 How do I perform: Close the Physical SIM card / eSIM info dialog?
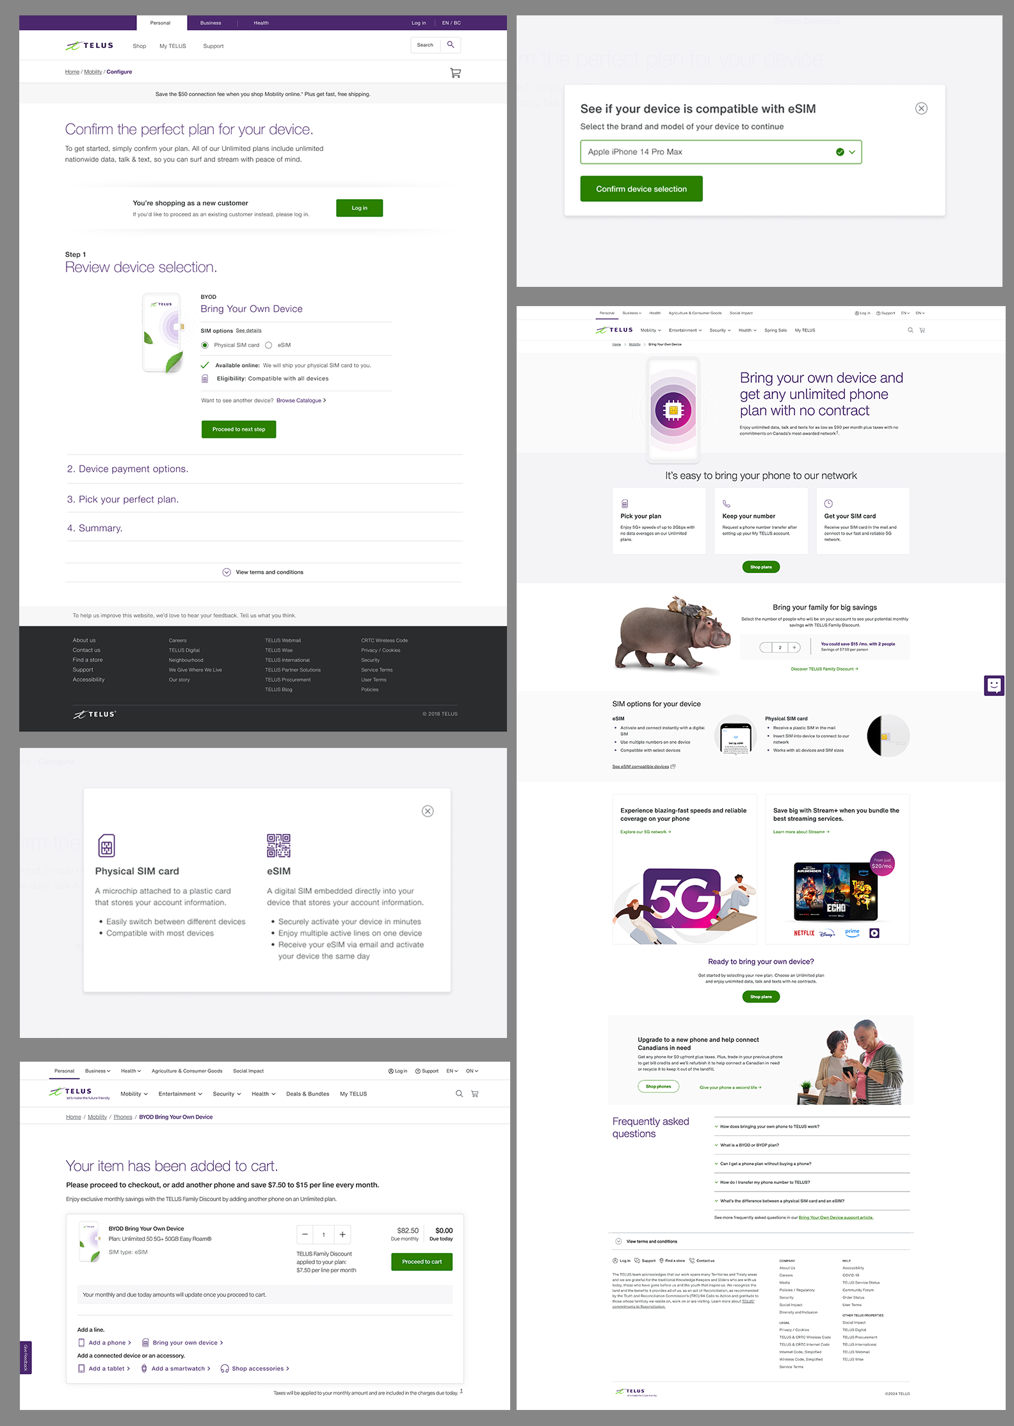coord(428,811)
